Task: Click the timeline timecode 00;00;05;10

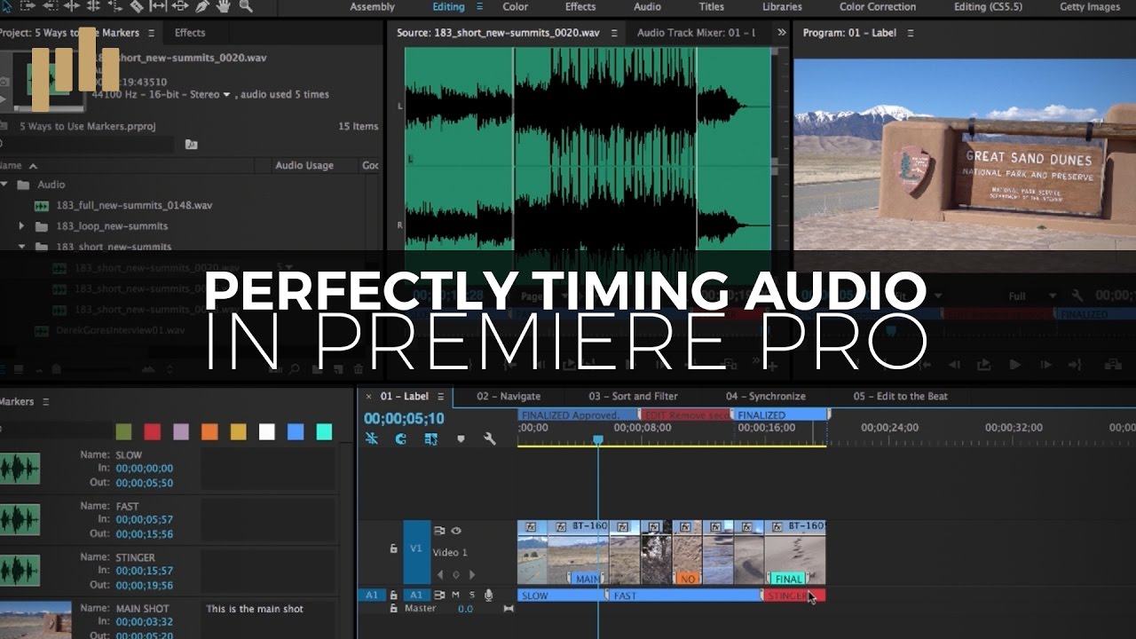Action: (x=404, y=418)
